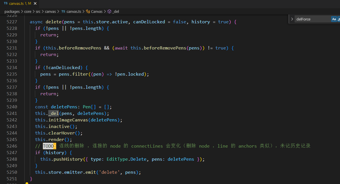Click the await keyword on line 5231

[x=121, y=48]
